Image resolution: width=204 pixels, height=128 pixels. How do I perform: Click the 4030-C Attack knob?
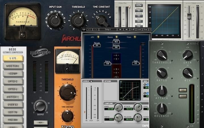pos(162,90)
